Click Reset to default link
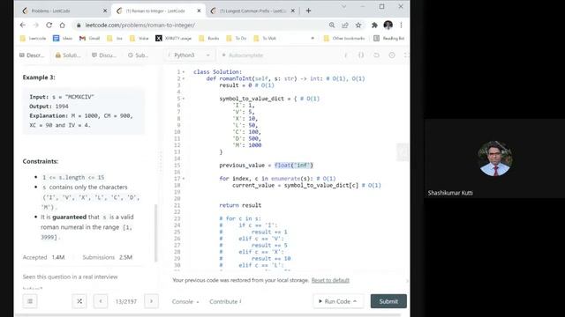Viewport: 565px width, 317px height. pyautogui.click(x=330, y=280)
